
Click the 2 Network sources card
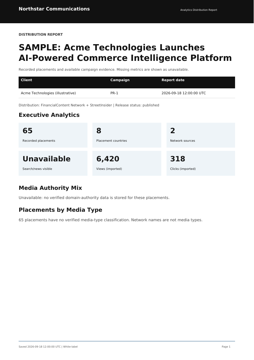pyautogui.click(x=201, y=135)
